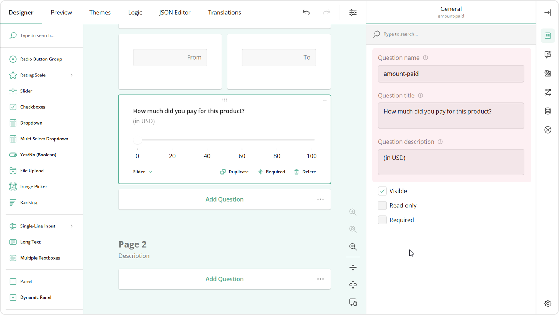
Task: Zoom in on the survey canvas
Action: coord(353,212)
